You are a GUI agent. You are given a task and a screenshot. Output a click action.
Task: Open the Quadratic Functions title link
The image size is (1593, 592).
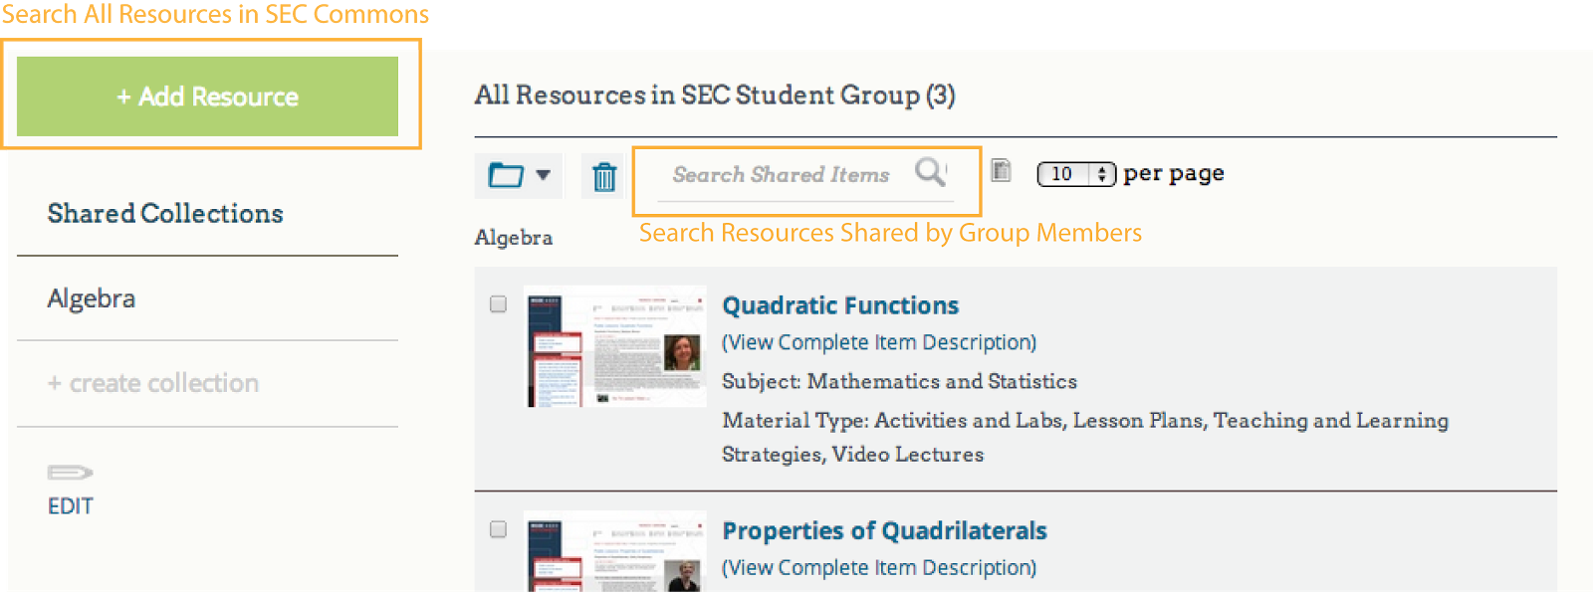840,305
